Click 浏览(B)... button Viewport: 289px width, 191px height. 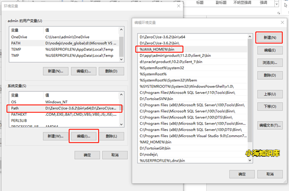point(270,63)
